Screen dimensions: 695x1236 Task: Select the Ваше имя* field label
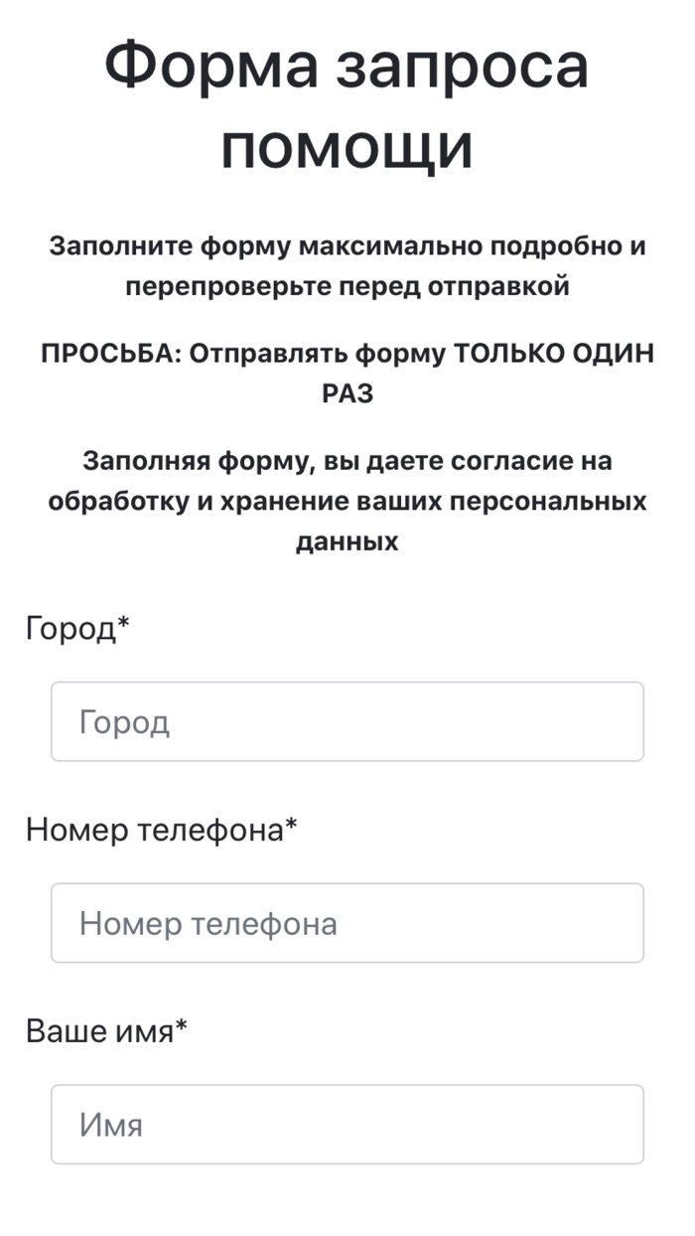tap(104, 1030)
